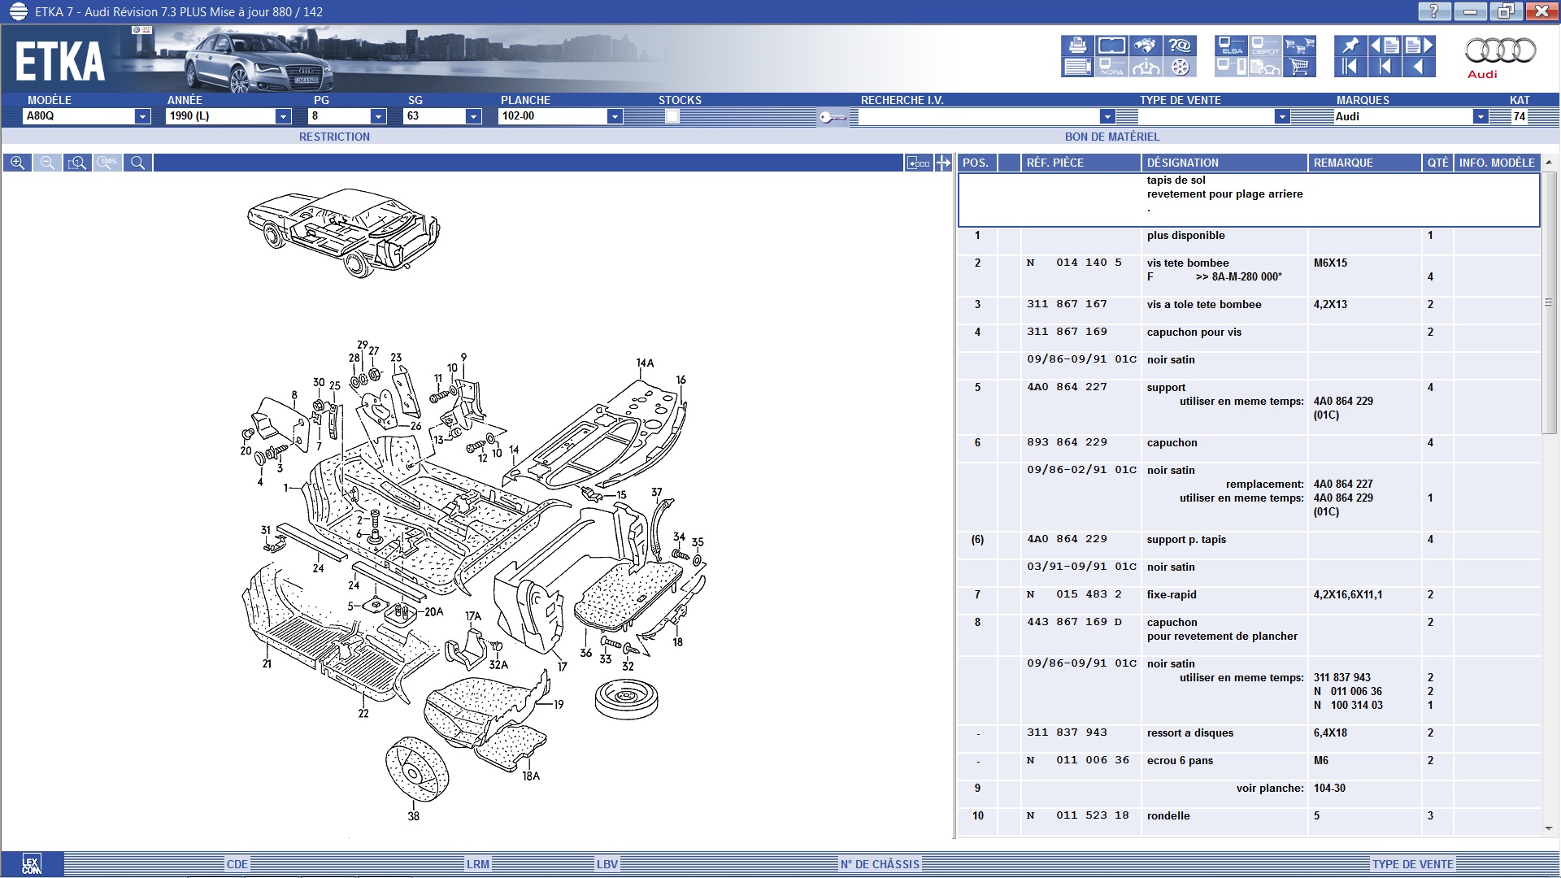Click the key icon next to STOCKS
The image size is (1561, 878).
(833, 118)
